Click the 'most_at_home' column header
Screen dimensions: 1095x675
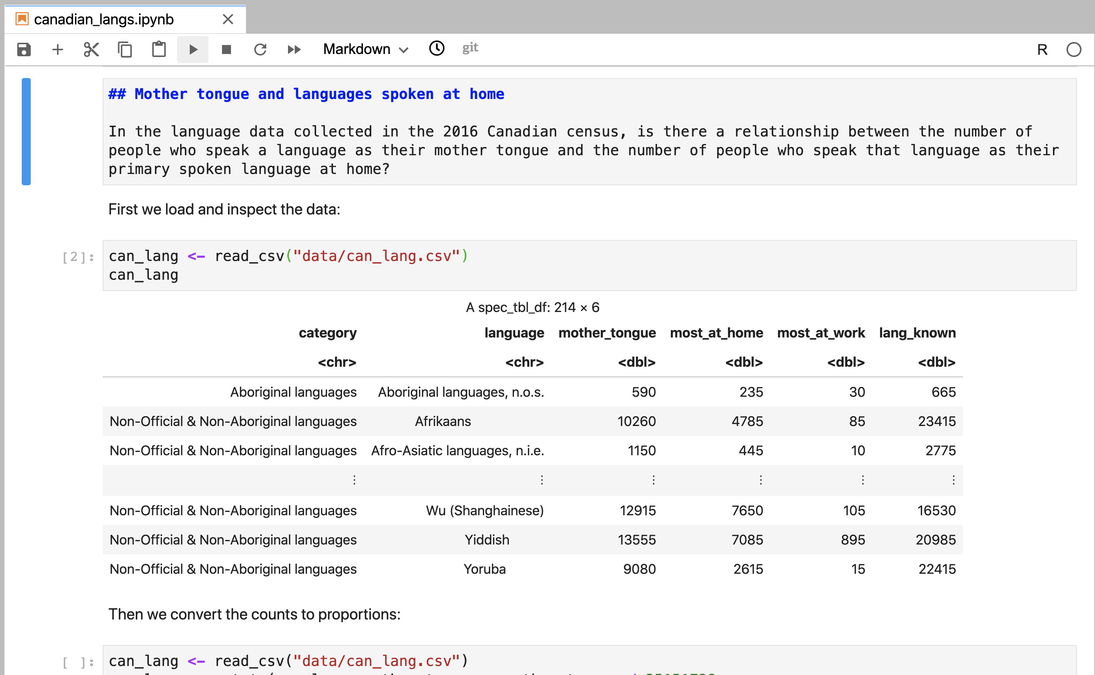[x=717, y=333]
